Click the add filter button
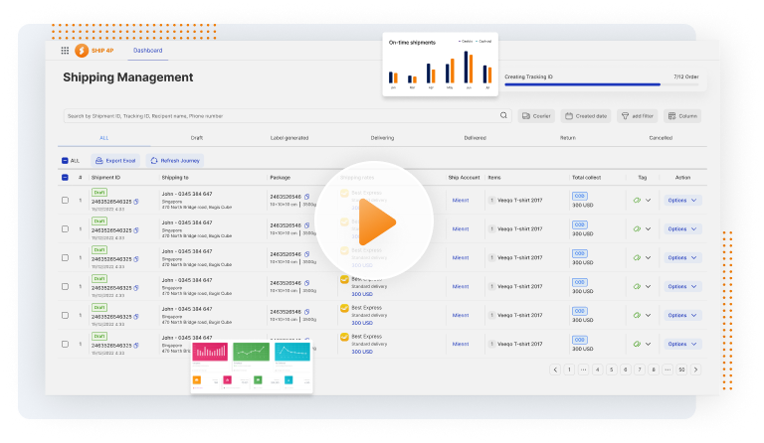Image resolution: width=764 pixels, height=443 pixels. [x=638, y=116]
